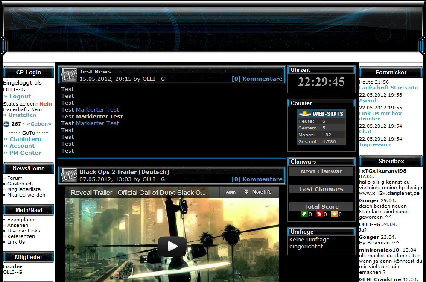The width and height of the screenshot is (426, 282).
Task: Open comments for Black Ops 2 Trailer
Action: [257, 179]
